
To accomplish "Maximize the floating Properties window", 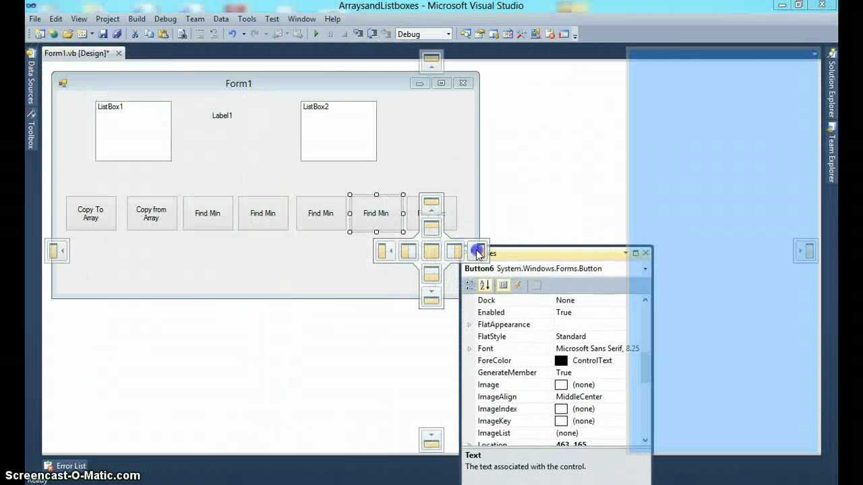I will [x=635, y=253].
